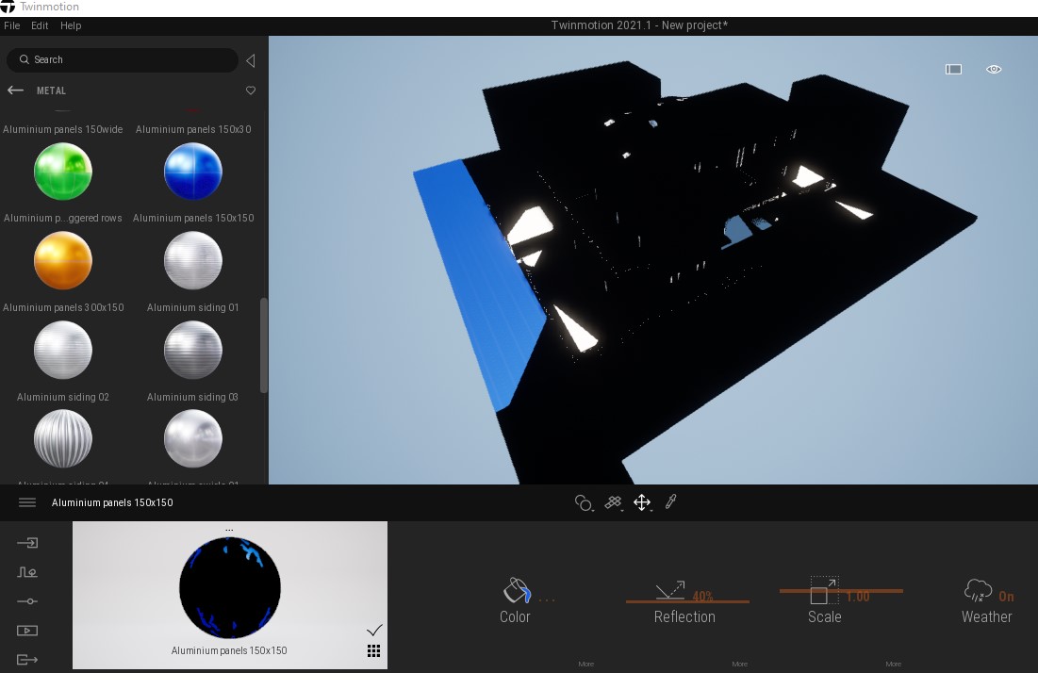Toggle the checkmark on the material preview

click(x=374, y=630)
